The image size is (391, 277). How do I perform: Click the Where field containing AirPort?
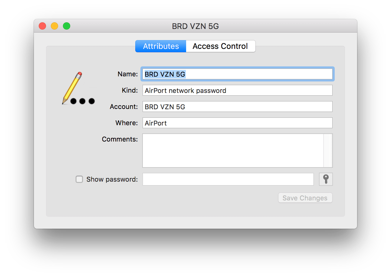[x=237, y=123]
